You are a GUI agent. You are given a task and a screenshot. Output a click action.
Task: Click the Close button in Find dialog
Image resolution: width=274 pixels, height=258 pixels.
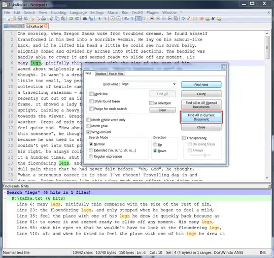(201, 127)
